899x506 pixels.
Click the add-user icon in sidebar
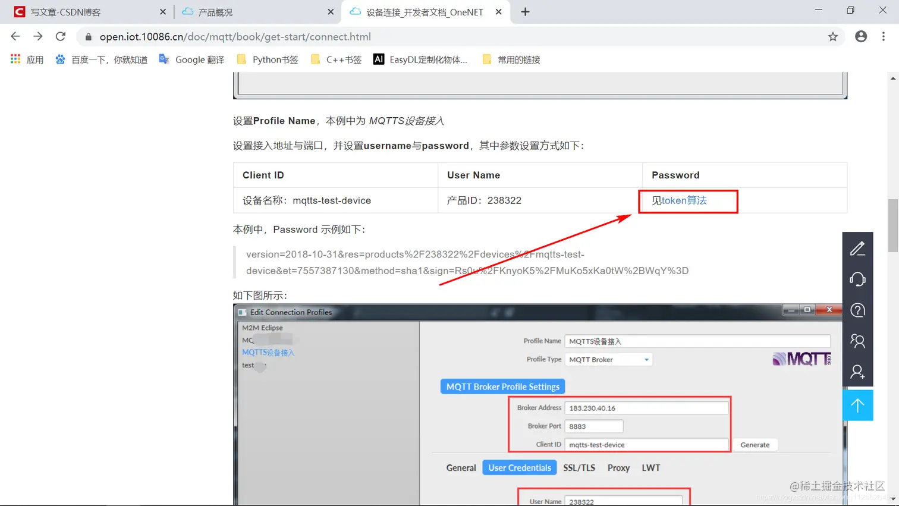click(x=857, y=372)
